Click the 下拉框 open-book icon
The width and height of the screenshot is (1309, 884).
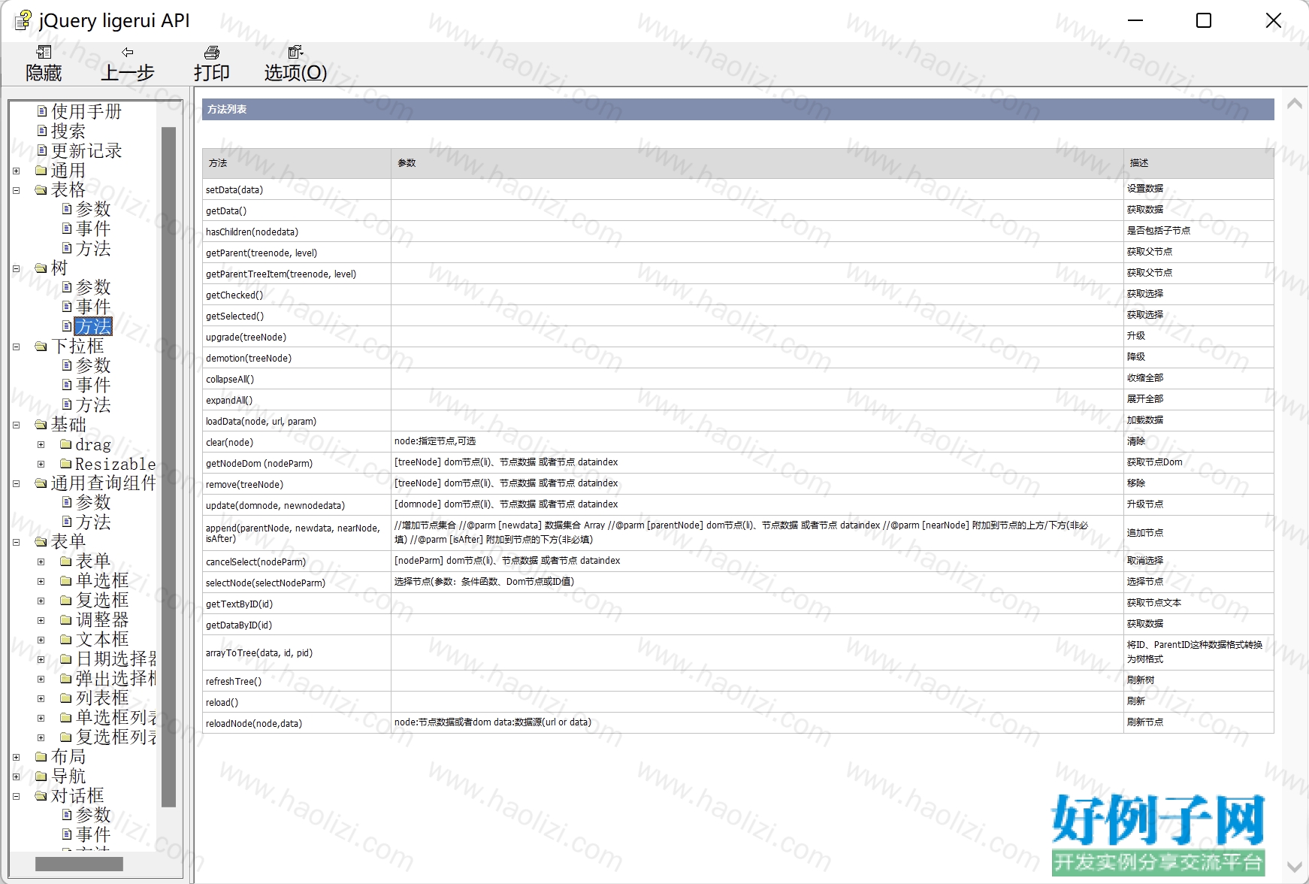coord(41,347)
